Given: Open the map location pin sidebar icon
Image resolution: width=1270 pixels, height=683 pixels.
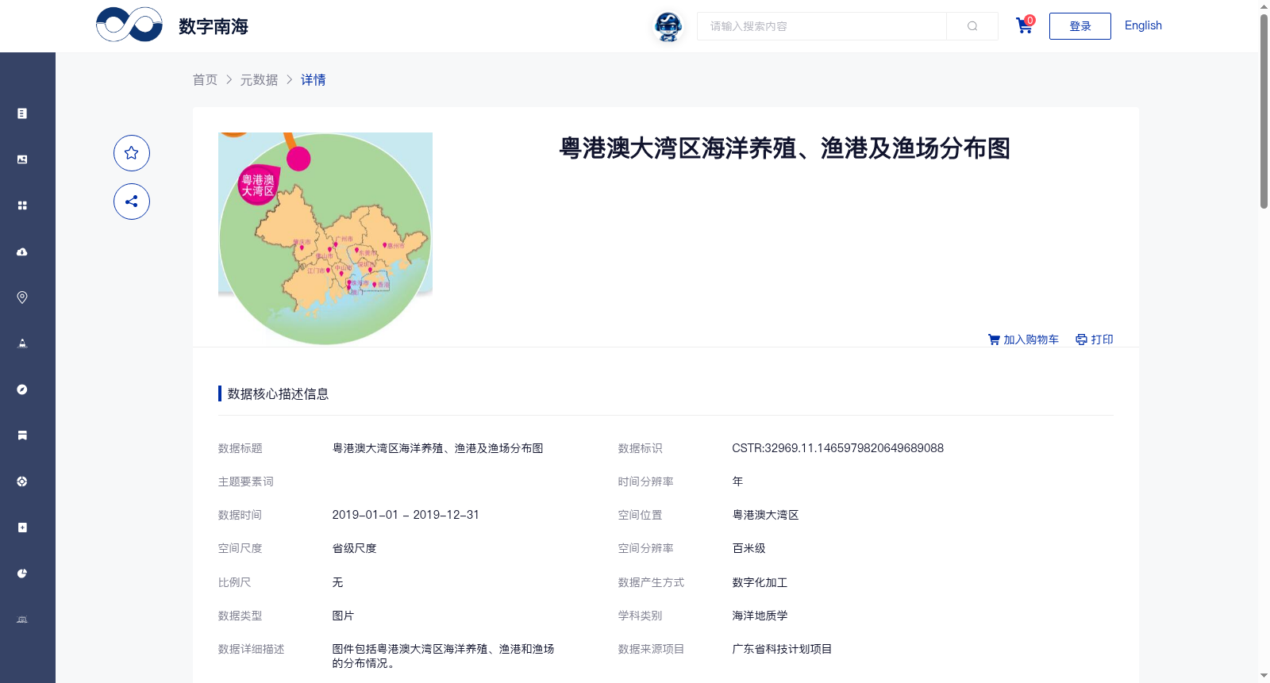Looking at the screenshot, I should (22, 297).
